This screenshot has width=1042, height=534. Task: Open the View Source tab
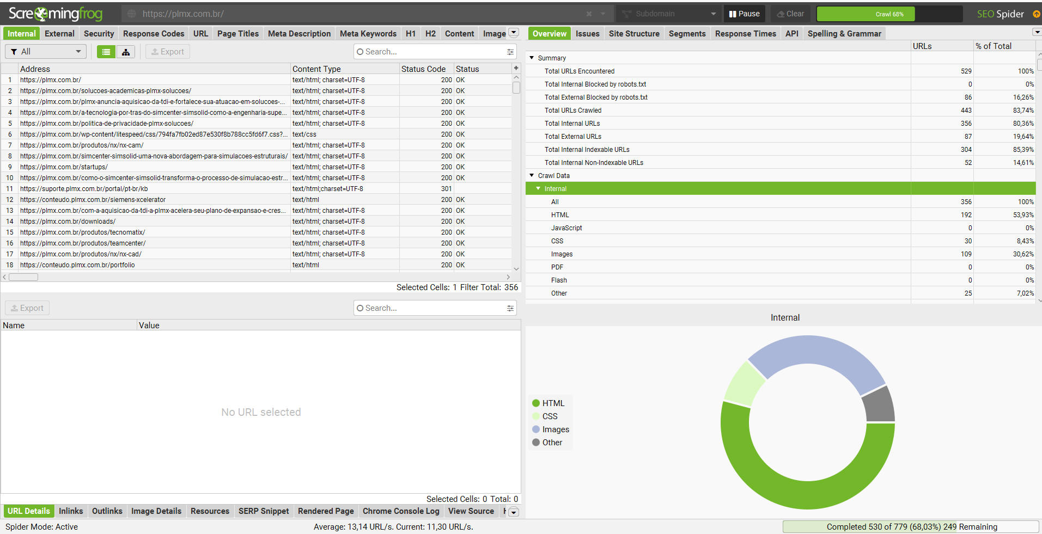pos(471,511)
